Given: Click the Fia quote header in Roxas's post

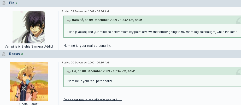Looking at the screenshot, I should [x=103, y=71].
